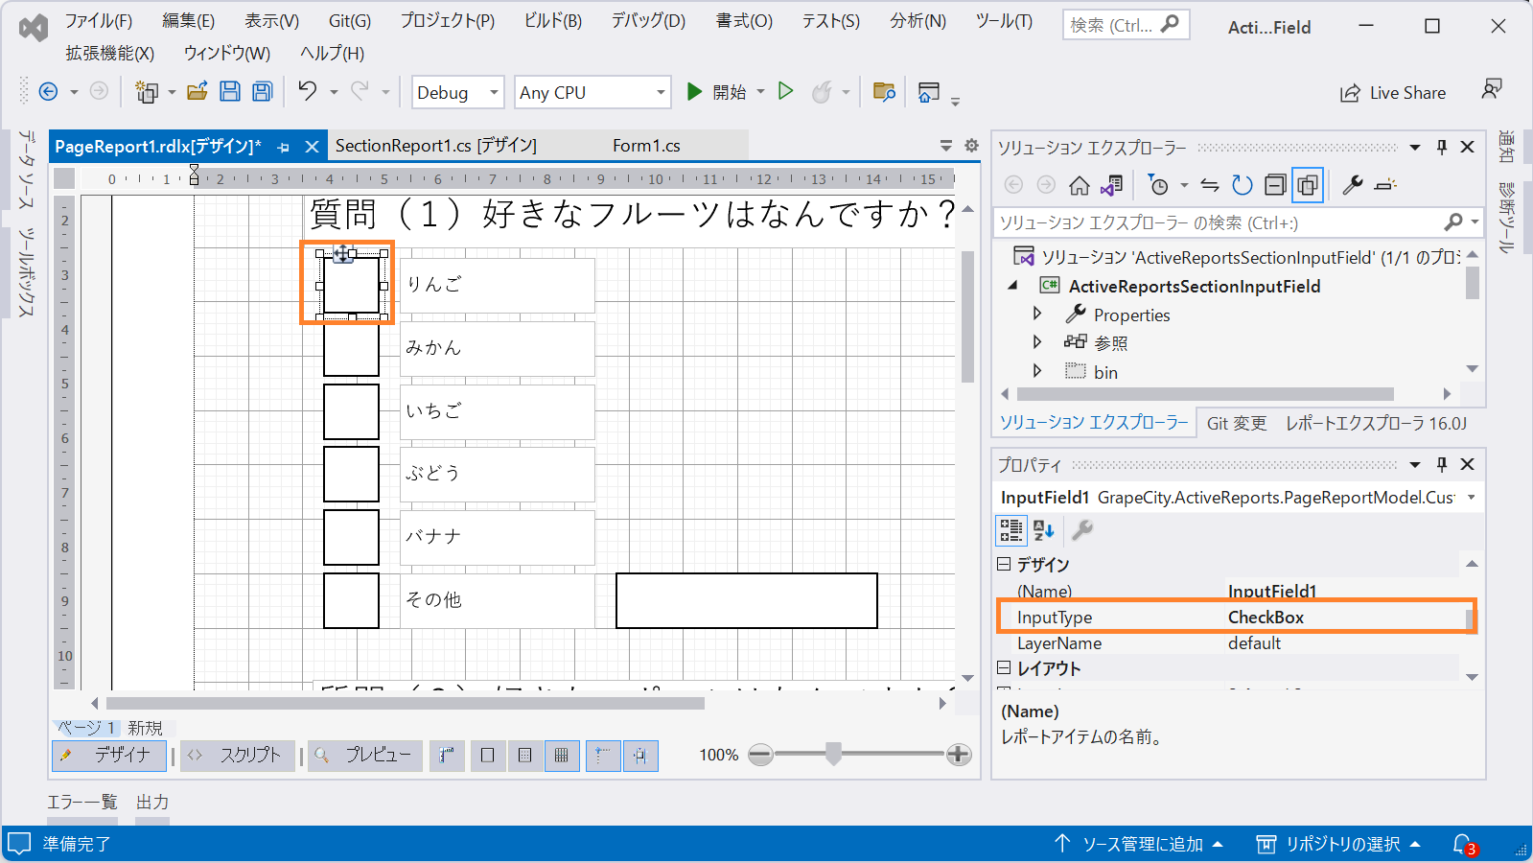Click the open file folder icon
This screenshot has width=1533, height=863.
(x=197, y=92)
